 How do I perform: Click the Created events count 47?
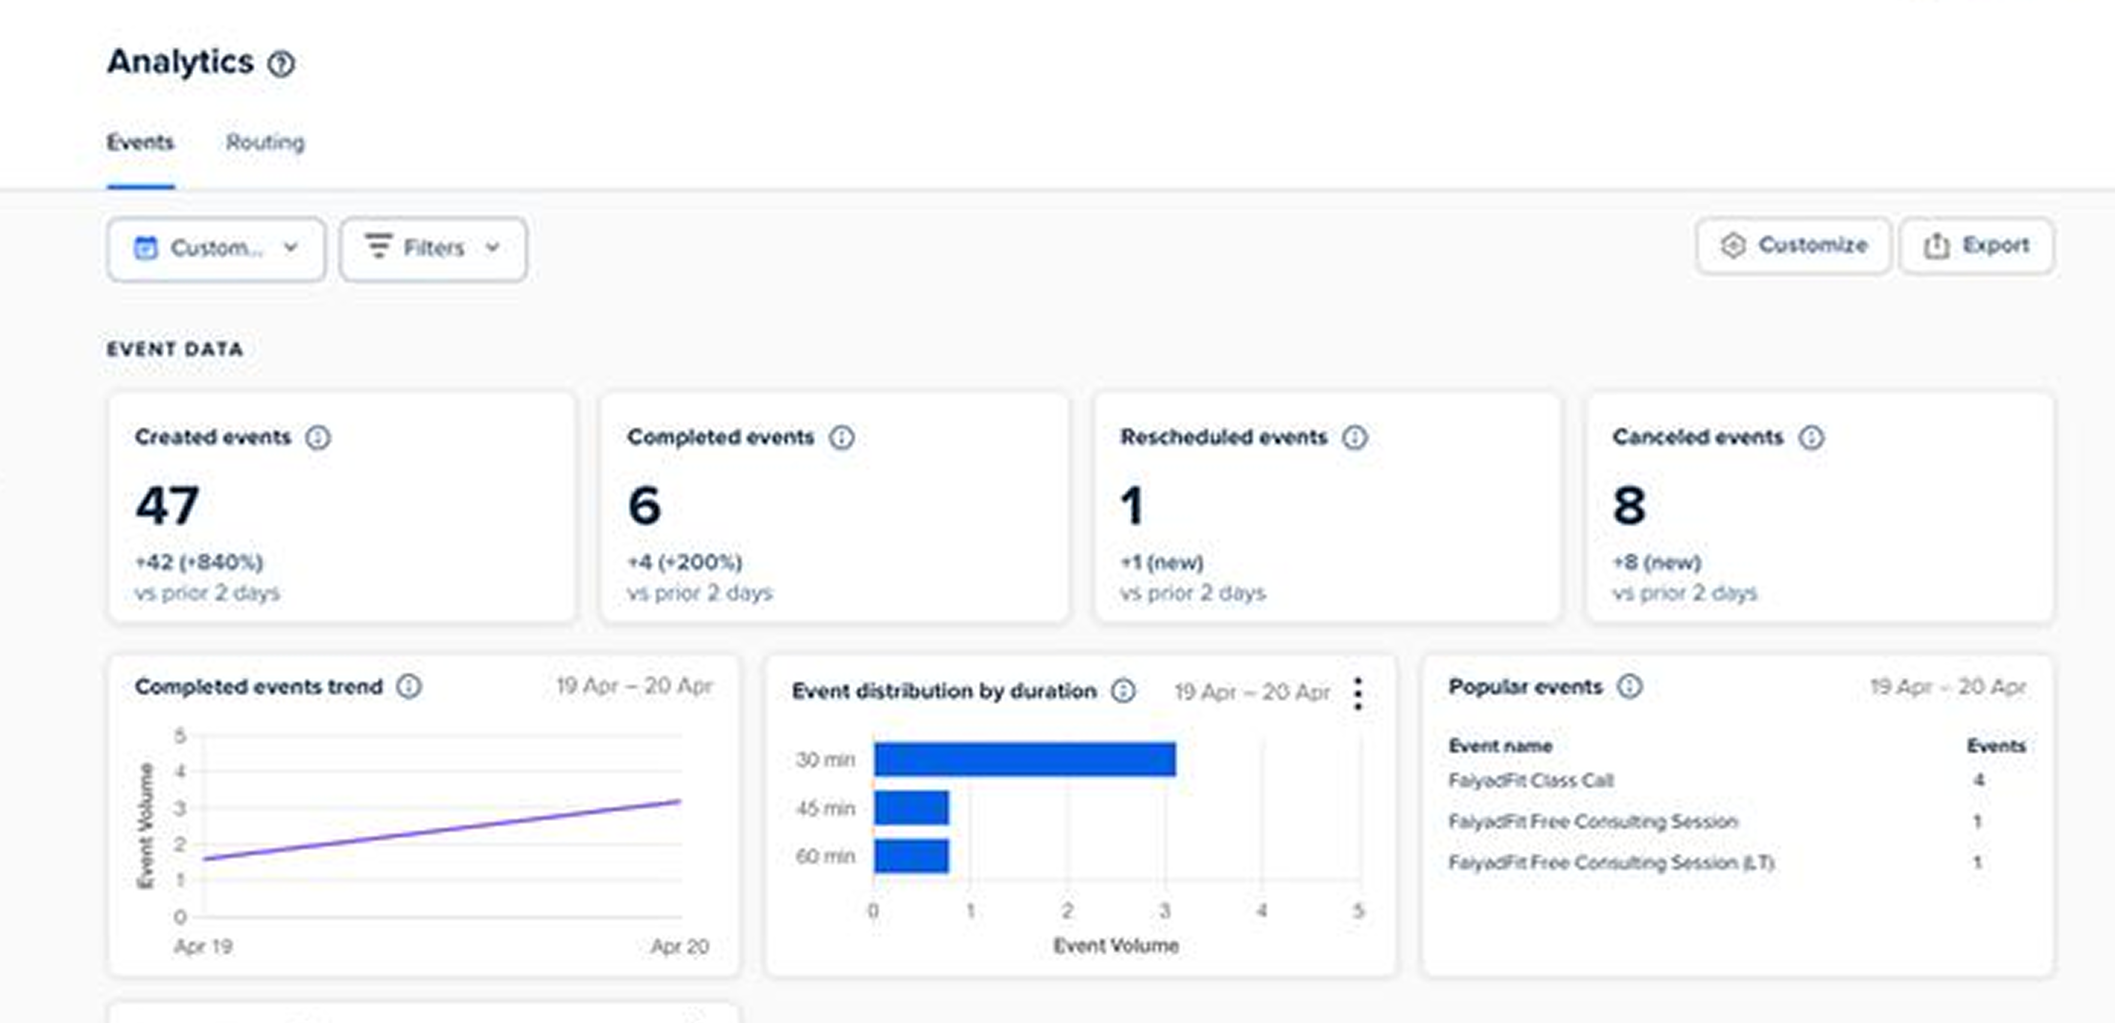168,505
